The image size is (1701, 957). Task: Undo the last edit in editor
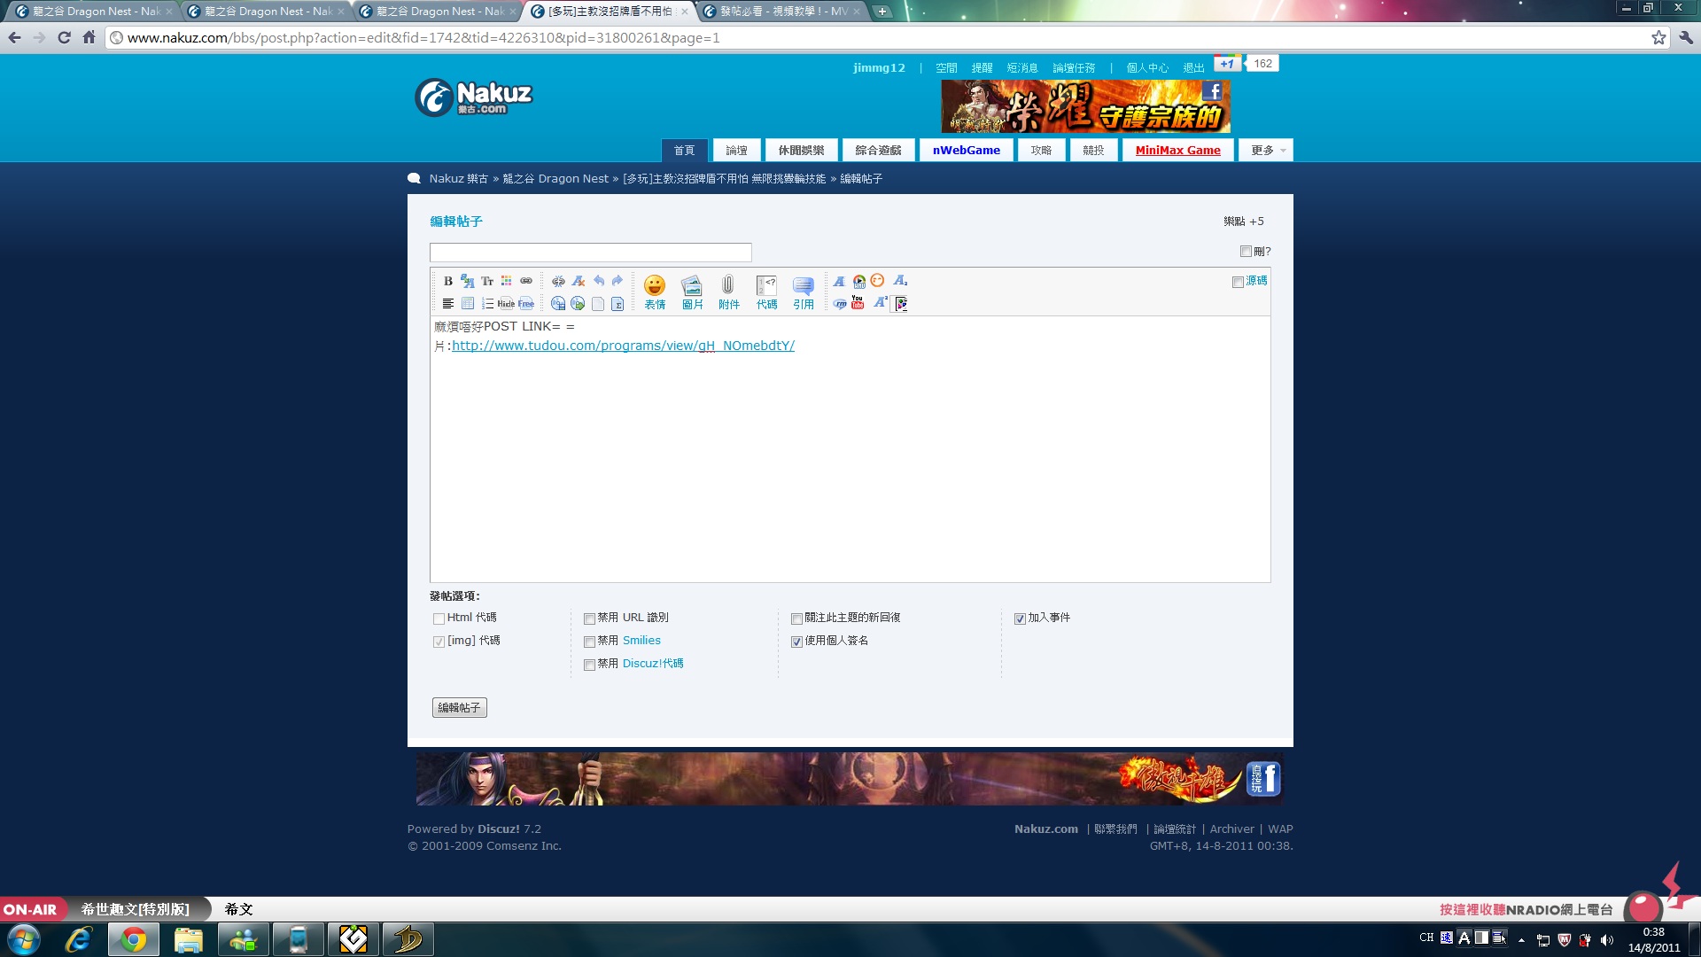pos(599,281)
